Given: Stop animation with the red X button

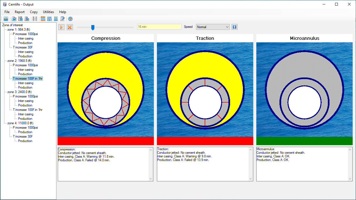Looking at the screenshot, I should click(70, 27).
